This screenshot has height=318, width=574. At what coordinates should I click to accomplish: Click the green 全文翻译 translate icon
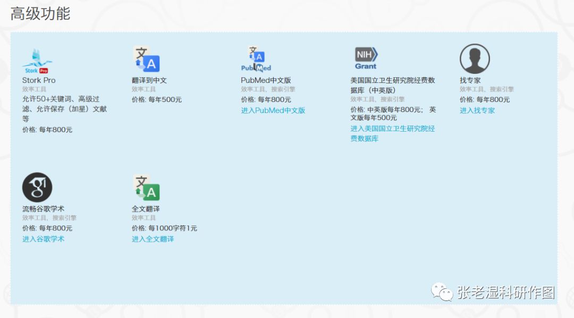click(x=146, y=187)
